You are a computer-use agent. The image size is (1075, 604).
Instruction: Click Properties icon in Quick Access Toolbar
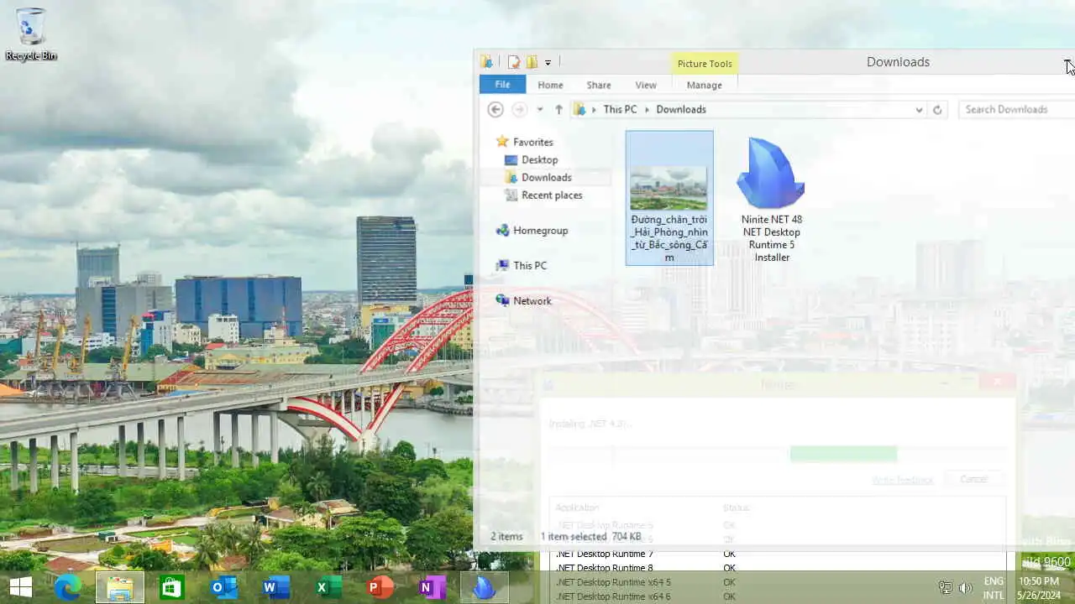514,62
